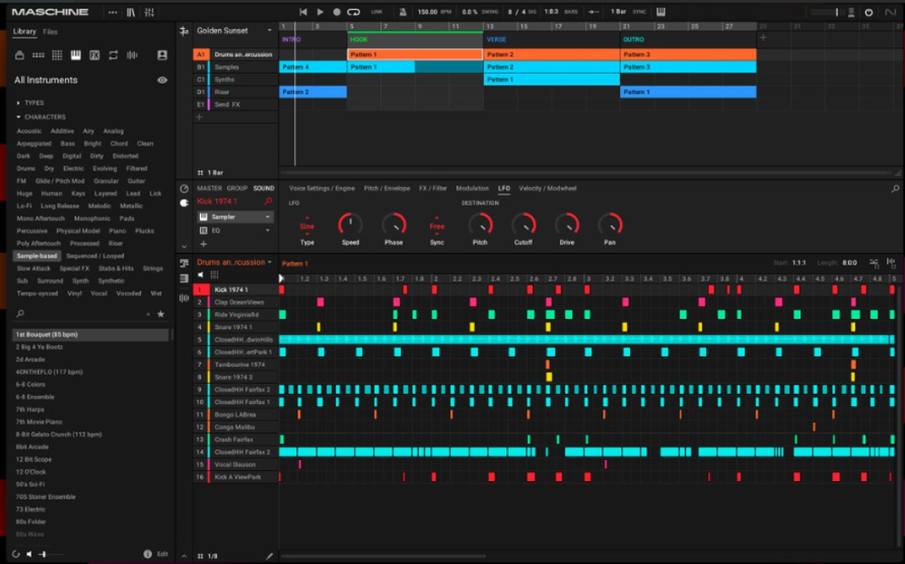Select the Instruments keyboard icon in browser
Viewport: 905px width, 564px height.
point(76,55)
